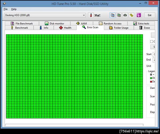Minimize the HD Tune Pro window
160x134 pixels.
point(140,3)
